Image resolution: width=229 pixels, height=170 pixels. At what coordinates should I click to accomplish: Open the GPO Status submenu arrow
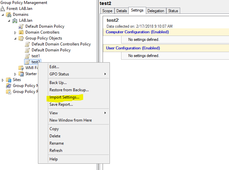point(105,74)
